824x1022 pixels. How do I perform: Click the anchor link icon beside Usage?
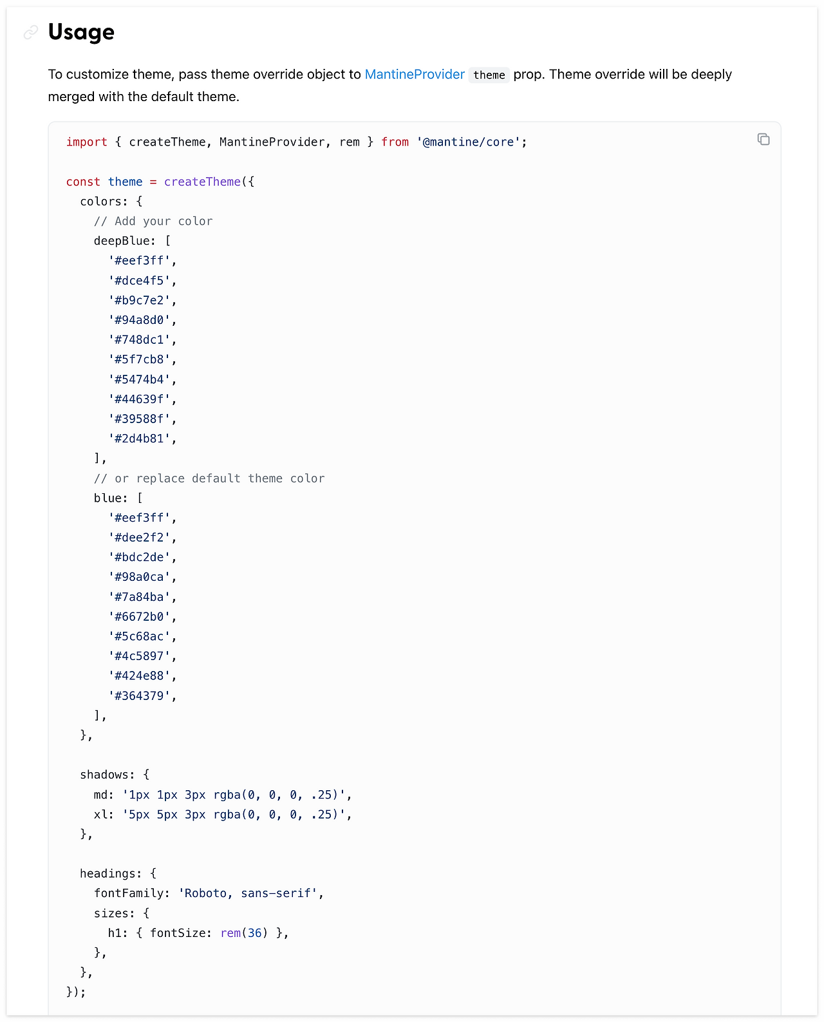(31, 32)
